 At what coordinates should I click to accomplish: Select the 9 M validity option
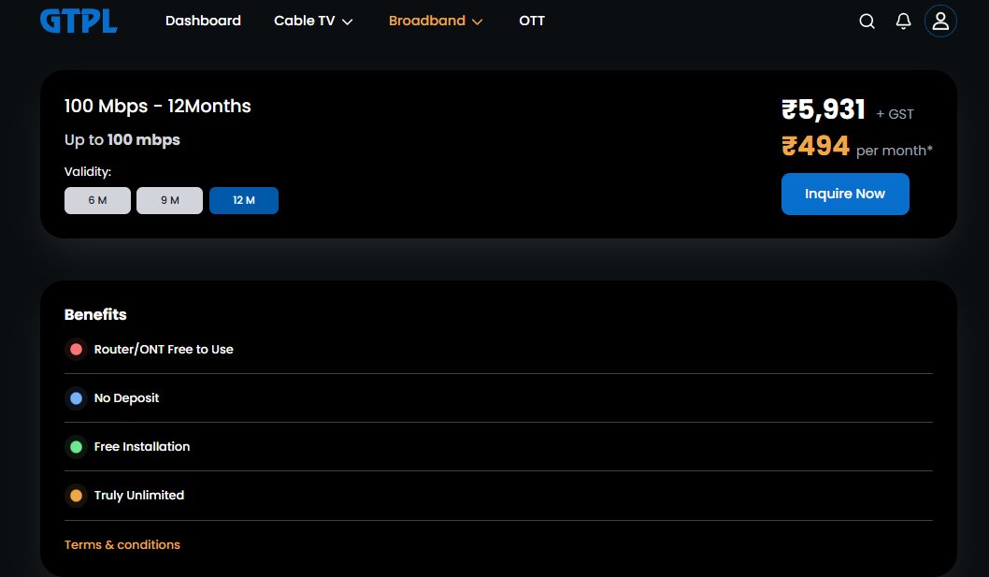click(170, 201)
